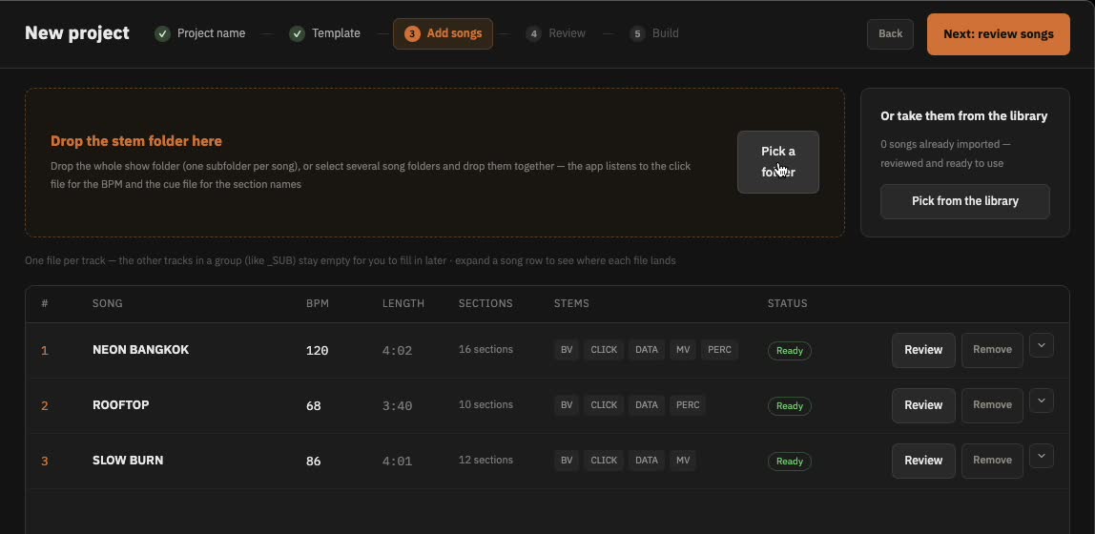Review the NEON BANGKOK song

(923, 350)
